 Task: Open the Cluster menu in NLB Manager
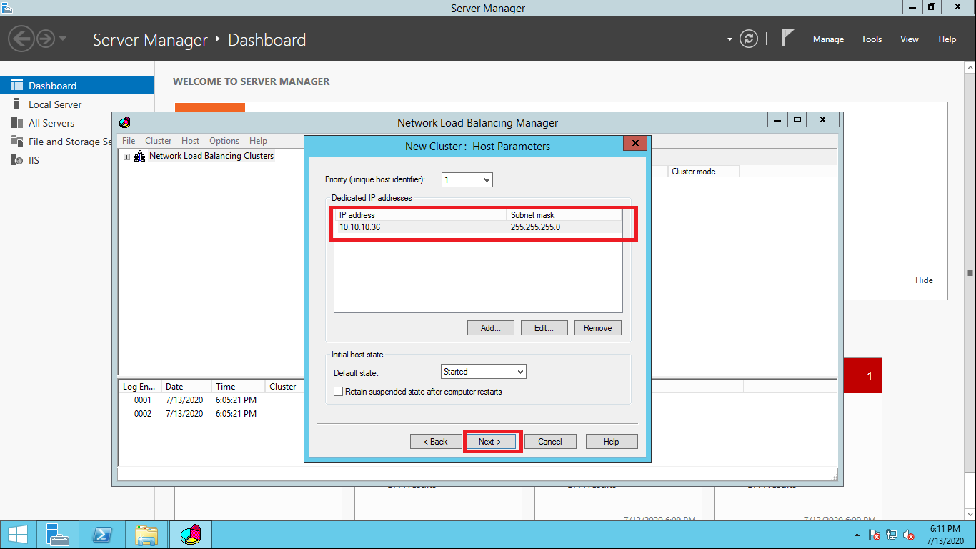point(159,141)
